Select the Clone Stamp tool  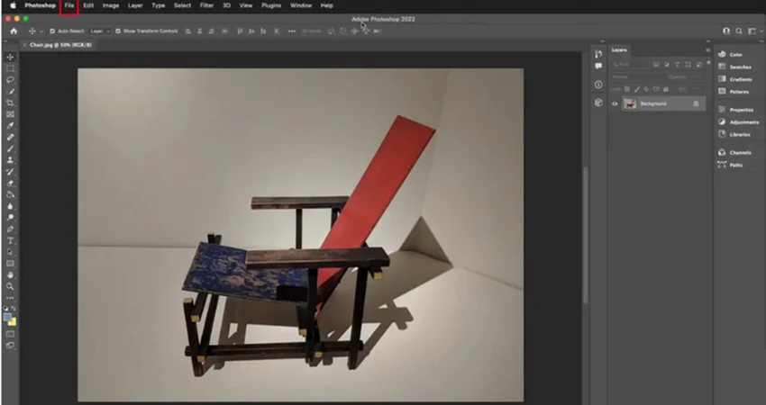tap(10, 160)
